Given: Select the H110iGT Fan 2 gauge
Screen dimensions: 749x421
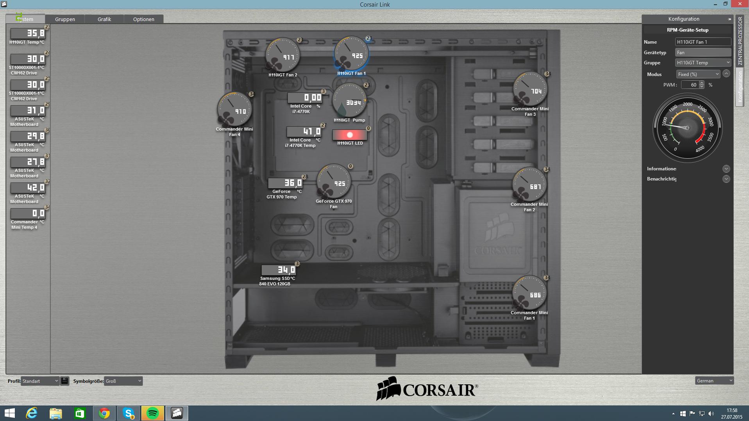Looking at the screenshot, I should (x=282, y=55).
